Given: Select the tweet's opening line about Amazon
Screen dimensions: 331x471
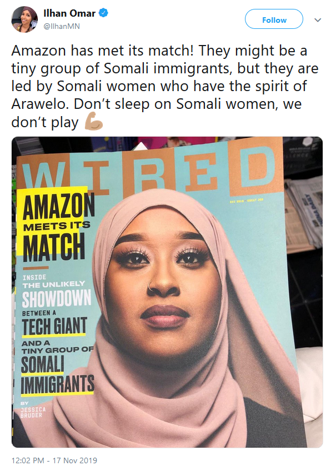Looking at the screenshot, I should tap(159, 51).
